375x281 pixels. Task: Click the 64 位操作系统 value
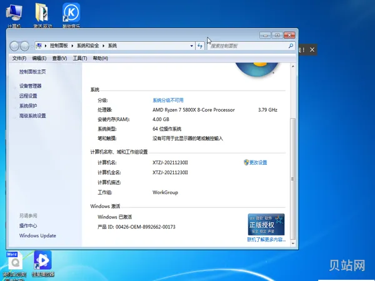click(167, 129)
